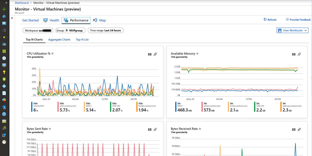The height and width of the screenshot is (156, 312).
Task: Click Provide Feedback link
Action: pyautogui.click(x=298, y=20)
